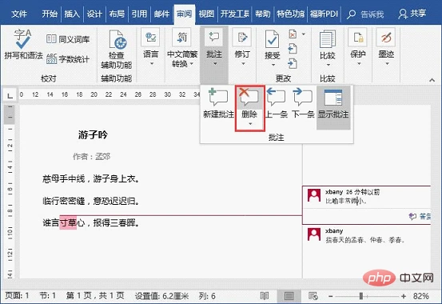The width and height of the screenshot is (442, 304).
Task: Switch to the Design (设计) tab
Action: [94, 14]
